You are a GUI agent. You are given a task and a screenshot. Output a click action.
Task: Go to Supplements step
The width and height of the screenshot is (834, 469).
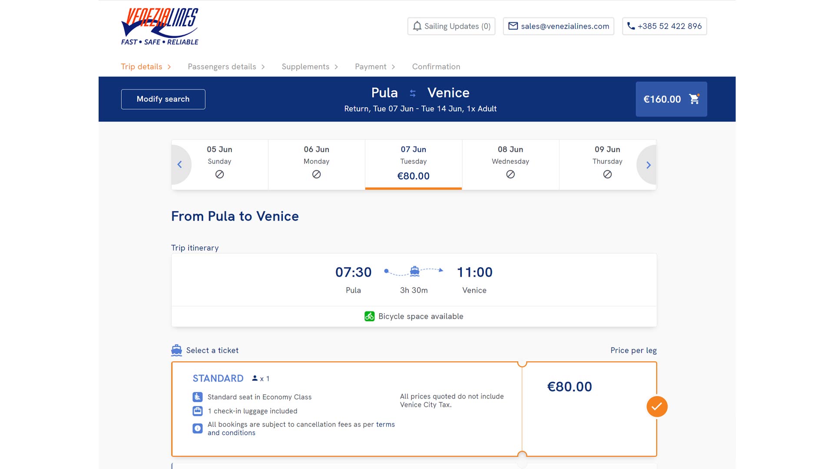coord(305,67)
